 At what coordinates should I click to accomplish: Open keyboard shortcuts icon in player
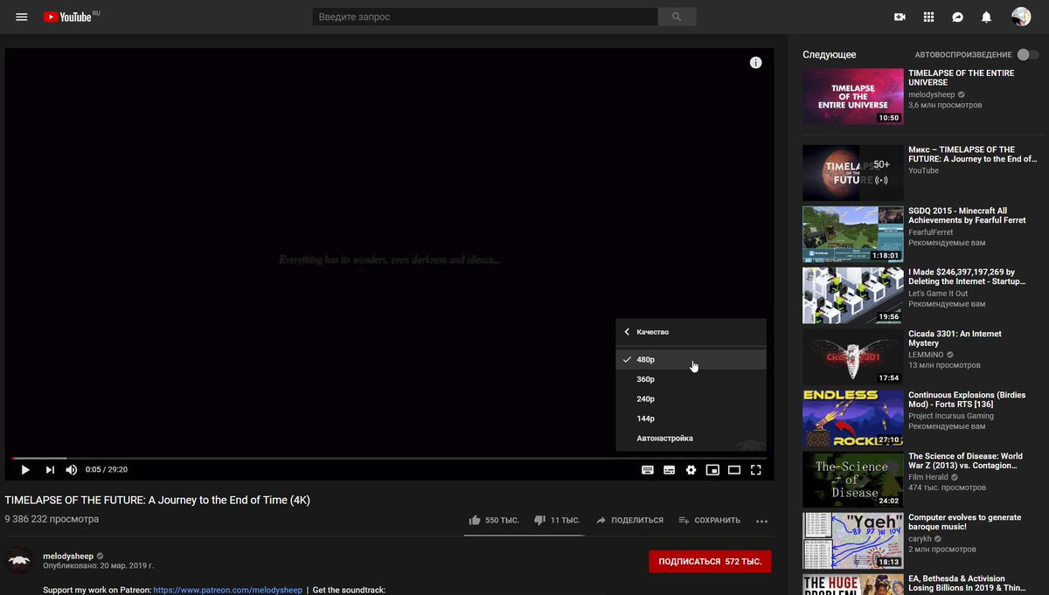pos(648,470)
